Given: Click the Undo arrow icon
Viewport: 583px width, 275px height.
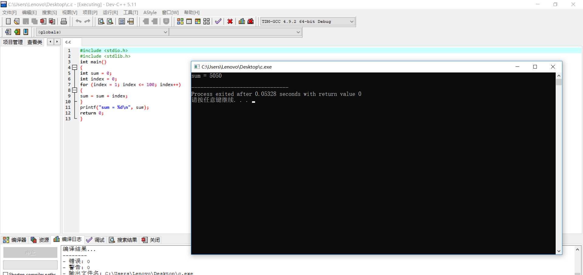Looking at the screenshot, I should (x=79, y=21).
